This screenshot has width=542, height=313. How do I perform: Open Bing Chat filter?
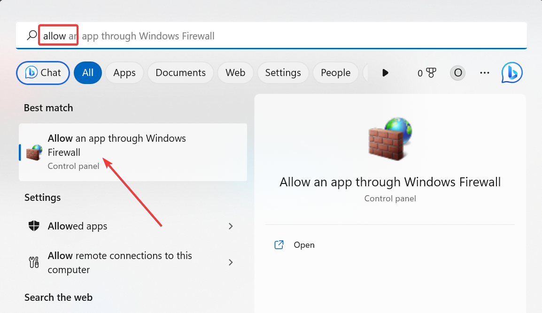[43, 73]
